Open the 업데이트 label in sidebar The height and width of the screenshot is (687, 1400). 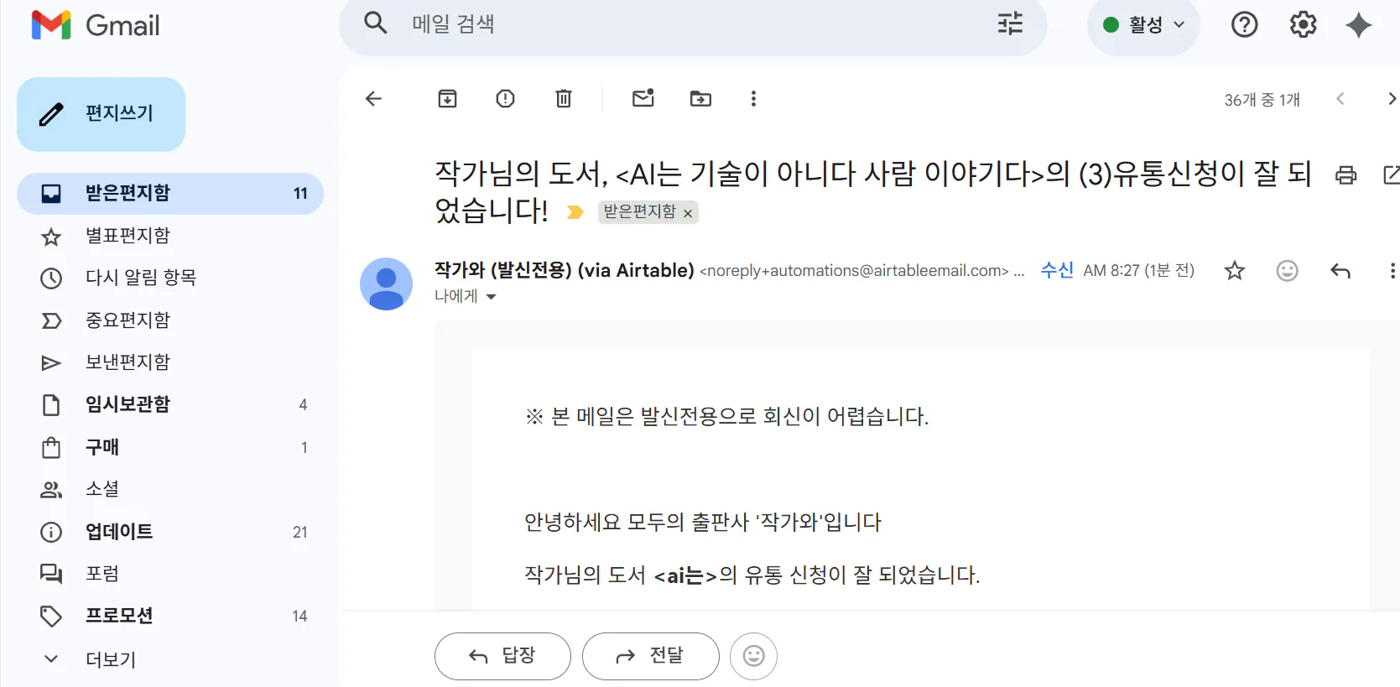pyautogui.click(x=119, y=531)
